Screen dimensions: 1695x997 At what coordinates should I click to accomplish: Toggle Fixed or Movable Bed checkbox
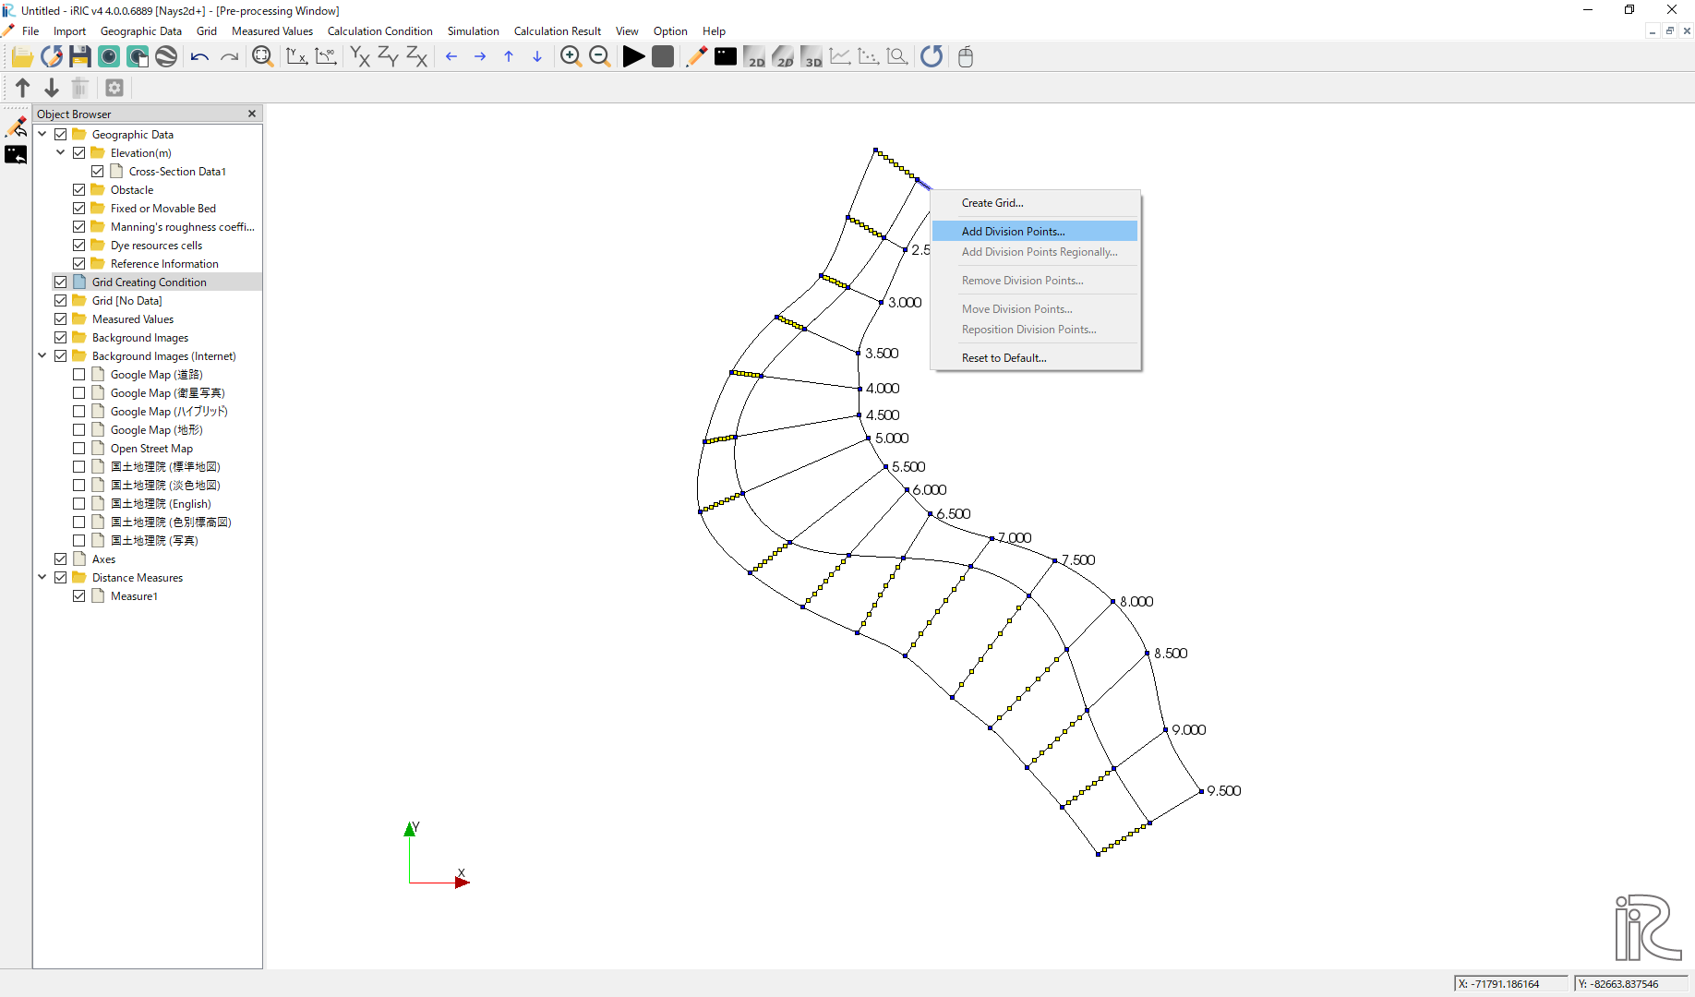coord(79,209)
